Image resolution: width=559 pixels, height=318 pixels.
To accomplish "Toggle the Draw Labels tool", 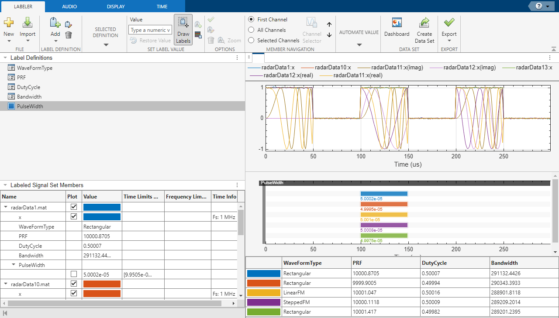I will coord(183,30).
